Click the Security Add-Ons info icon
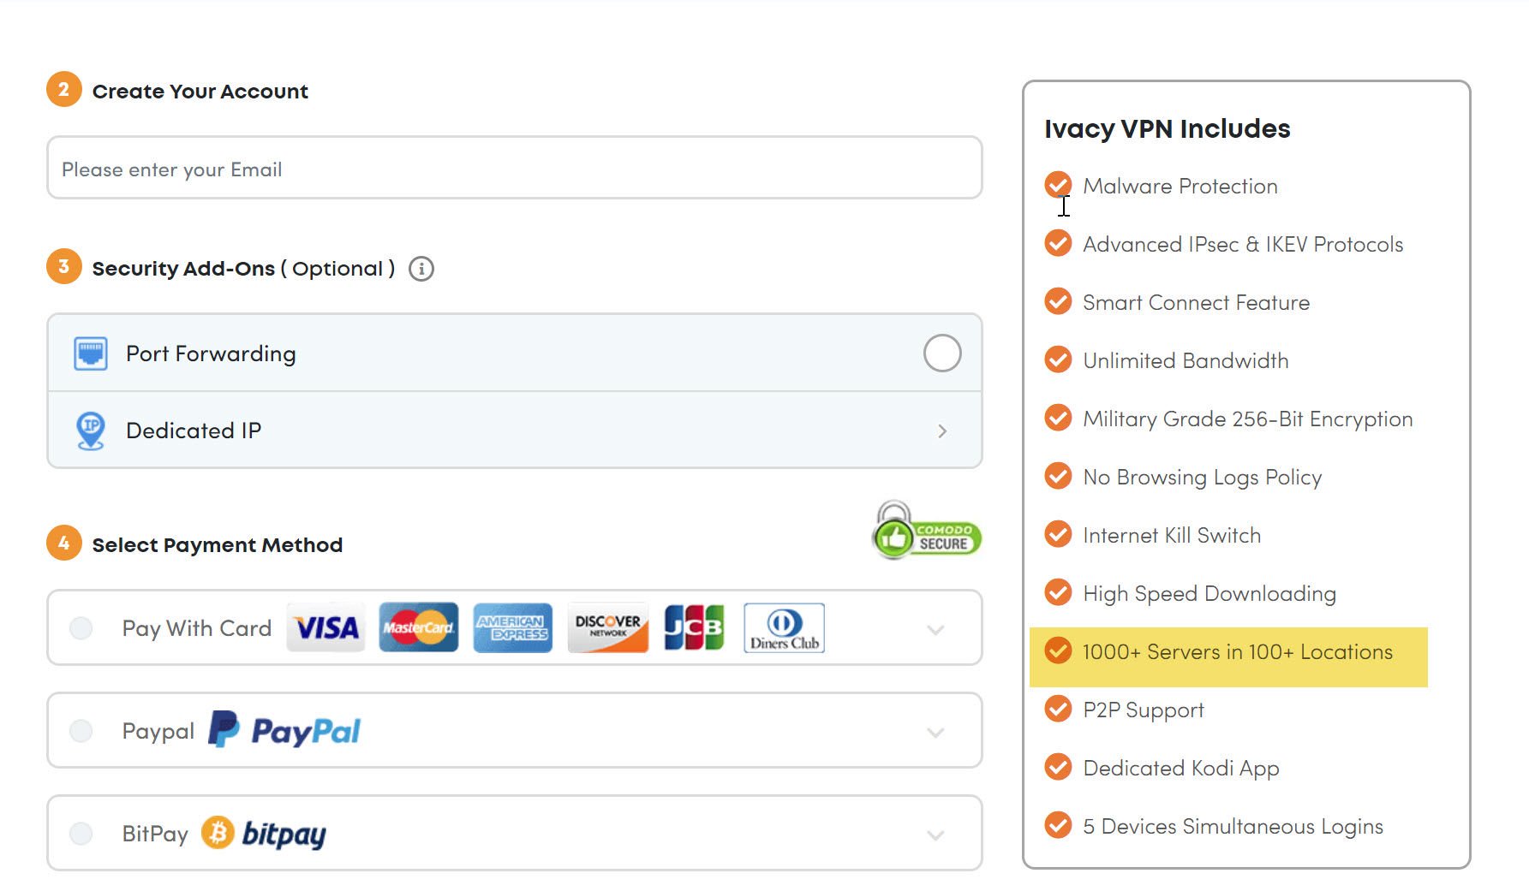The width and height of the screenshot is (1529, 891). [x=421, y=269]
